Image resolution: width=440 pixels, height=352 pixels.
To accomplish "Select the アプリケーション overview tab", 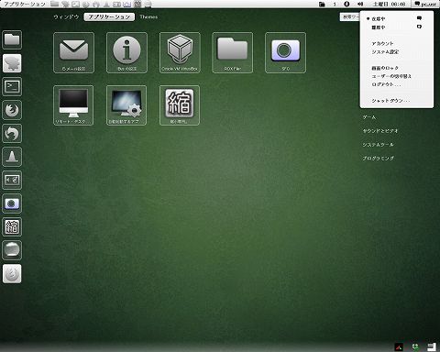I will [109, 16].
